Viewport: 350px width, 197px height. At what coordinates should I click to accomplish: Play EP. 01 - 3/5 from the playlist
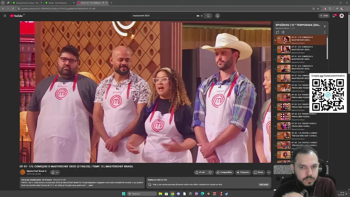point(300,59)
